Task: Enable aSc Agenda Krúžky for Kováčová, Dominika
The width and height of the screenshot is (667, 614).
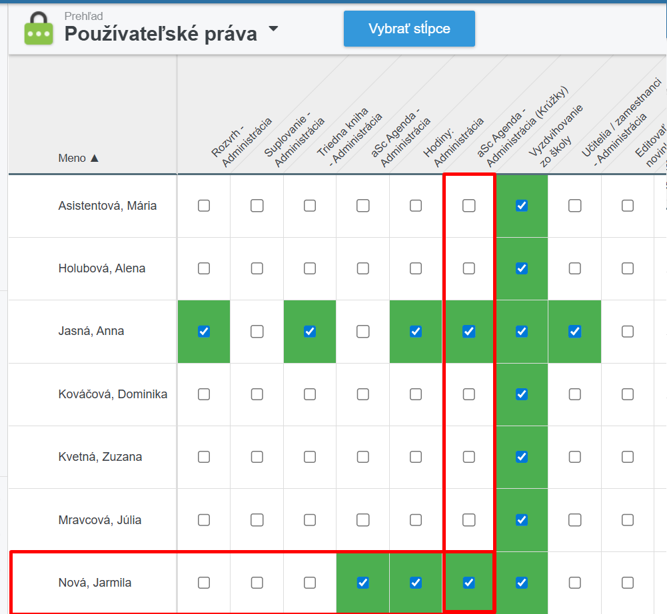Action: pos(469,394)
